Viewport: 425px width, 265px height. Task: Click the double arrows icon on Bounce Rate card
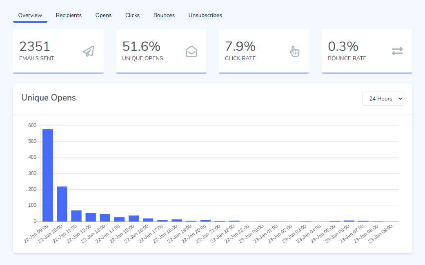pos(397,51)
